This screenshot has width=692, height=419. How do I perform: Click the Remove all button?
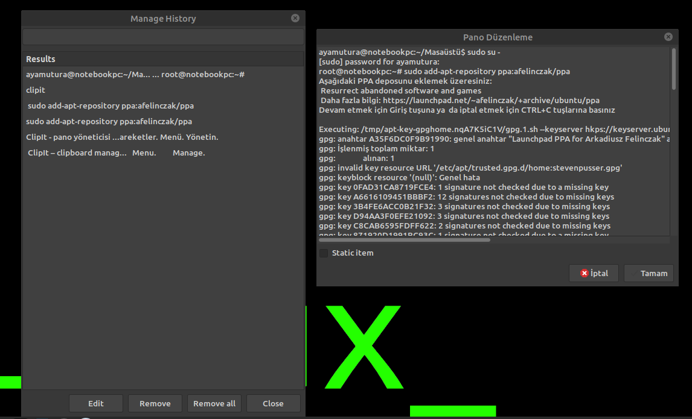click(214, 403)
